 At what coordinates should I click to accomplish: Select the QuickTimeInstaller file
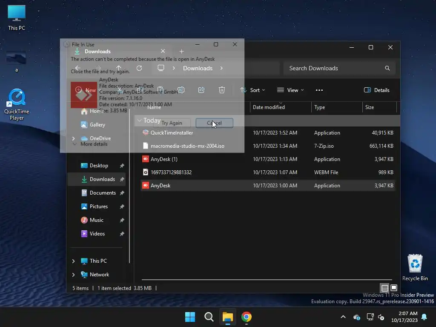point(268,133)
